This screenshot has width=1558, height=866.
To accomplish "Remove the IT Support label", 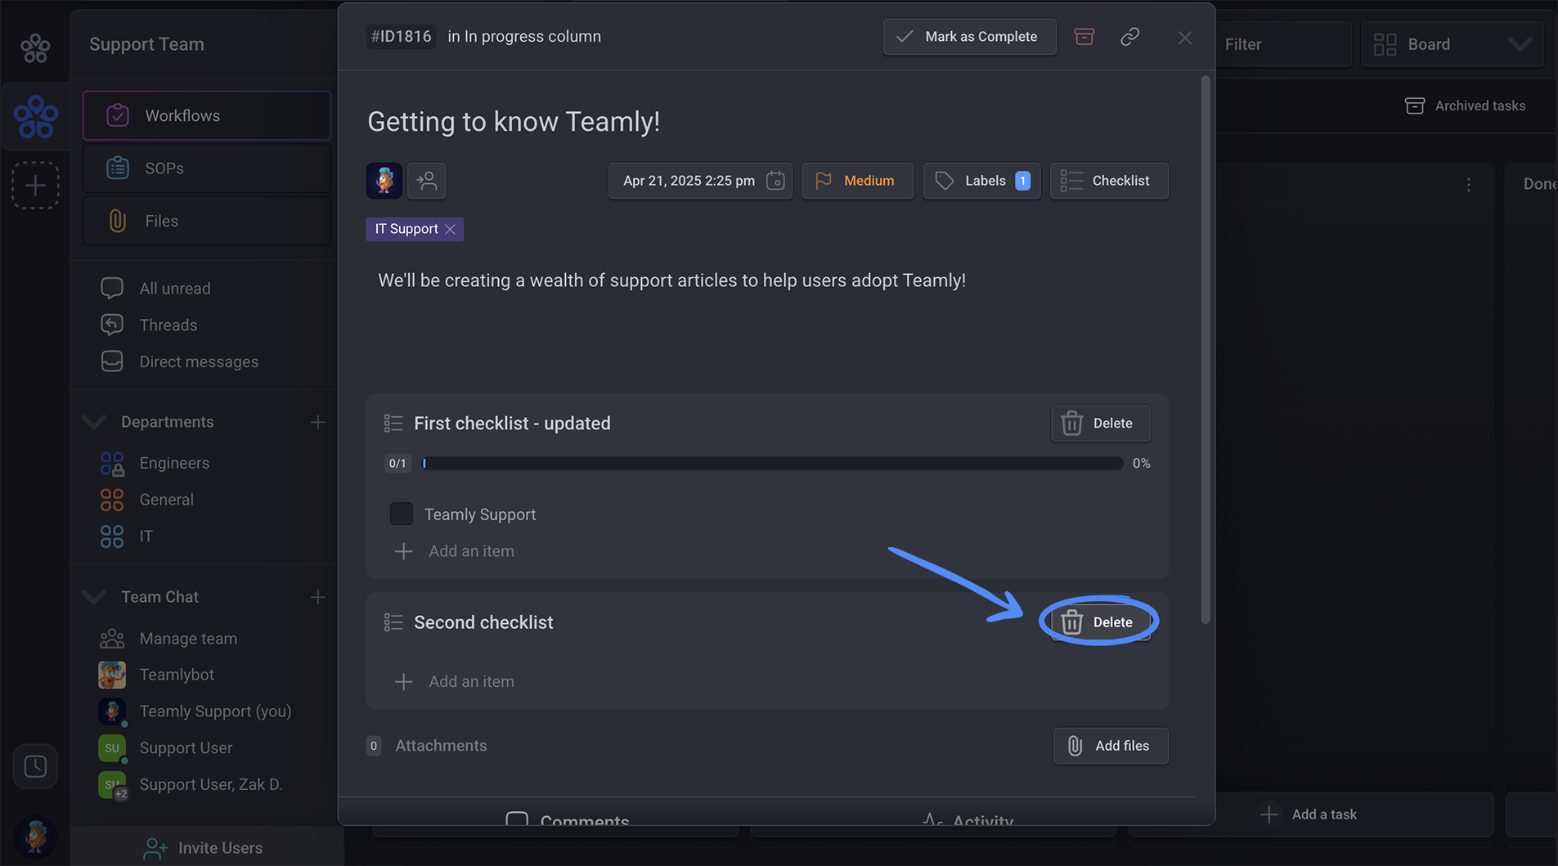I will pos(450,230).
